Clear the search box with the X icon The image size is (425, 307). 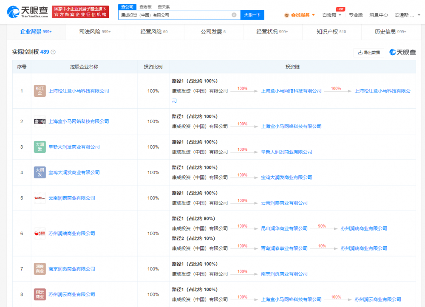[234, 15]
